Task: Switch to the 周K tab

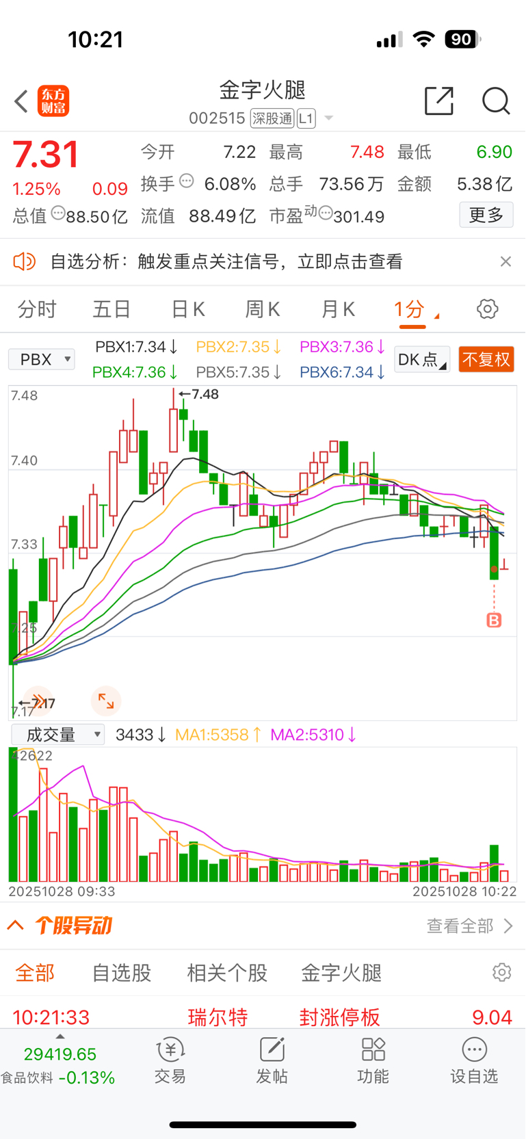Action: coord(263,309)
